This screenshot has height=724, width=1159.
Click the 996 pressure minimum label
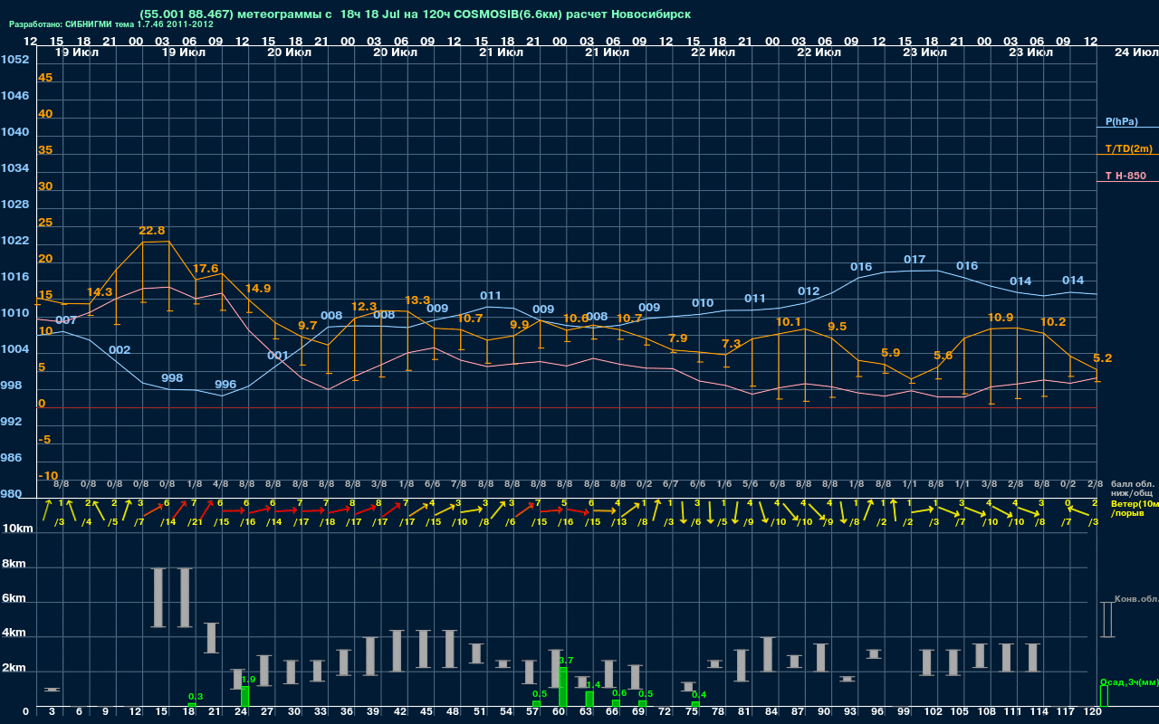[x=225, y=385]
